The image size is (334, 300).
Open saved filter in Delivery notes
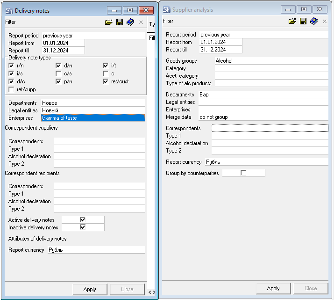[108, 22]
